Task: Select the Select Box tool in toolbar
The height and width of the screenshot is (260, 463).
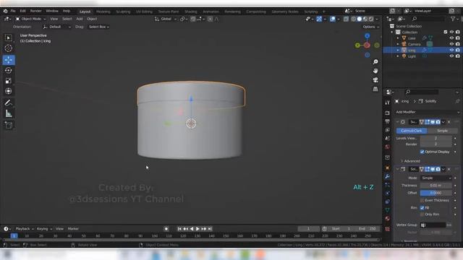Action: click(x=8, y=38)
